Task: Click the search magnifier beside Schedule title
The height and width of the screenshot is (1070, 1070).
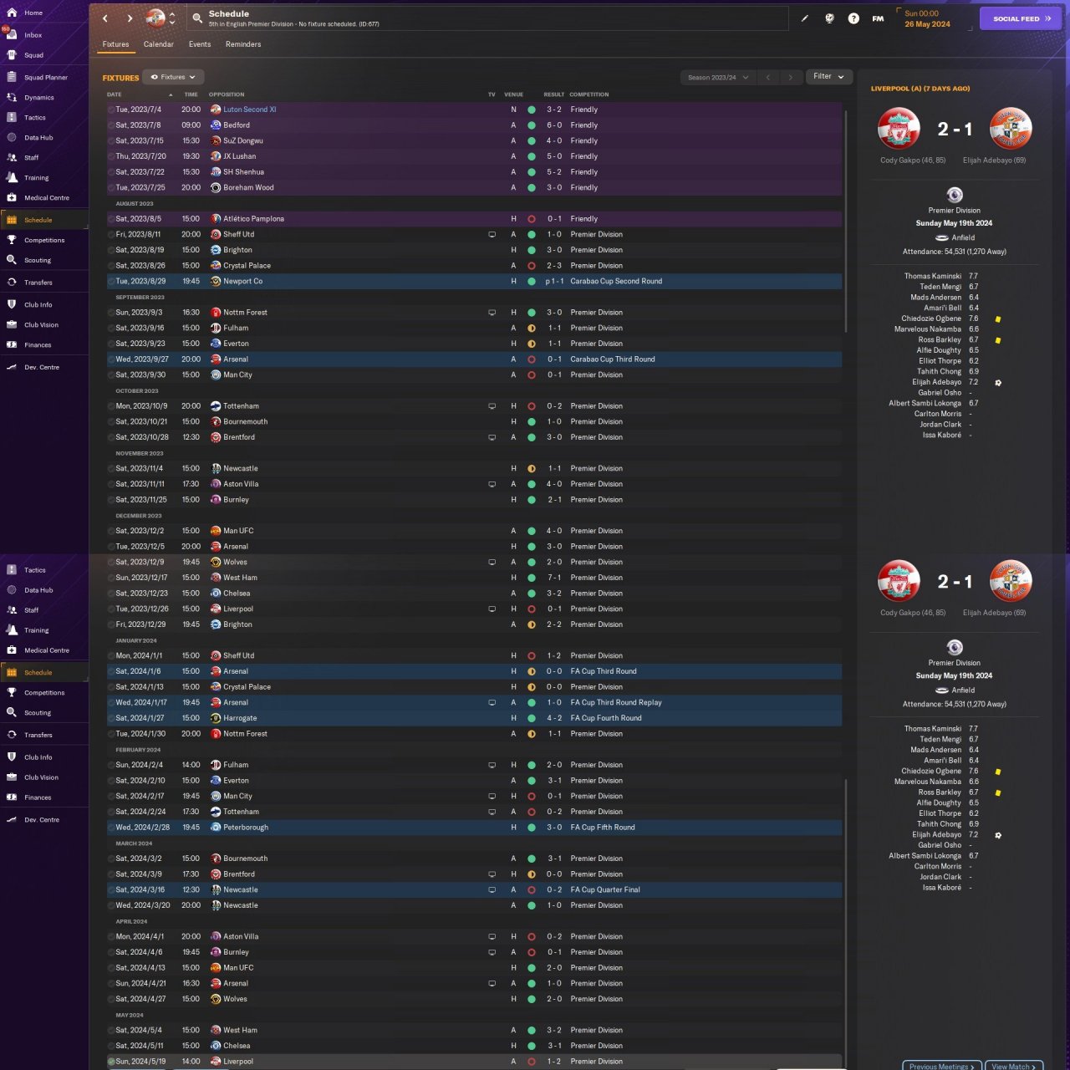Action: point(197,18)
